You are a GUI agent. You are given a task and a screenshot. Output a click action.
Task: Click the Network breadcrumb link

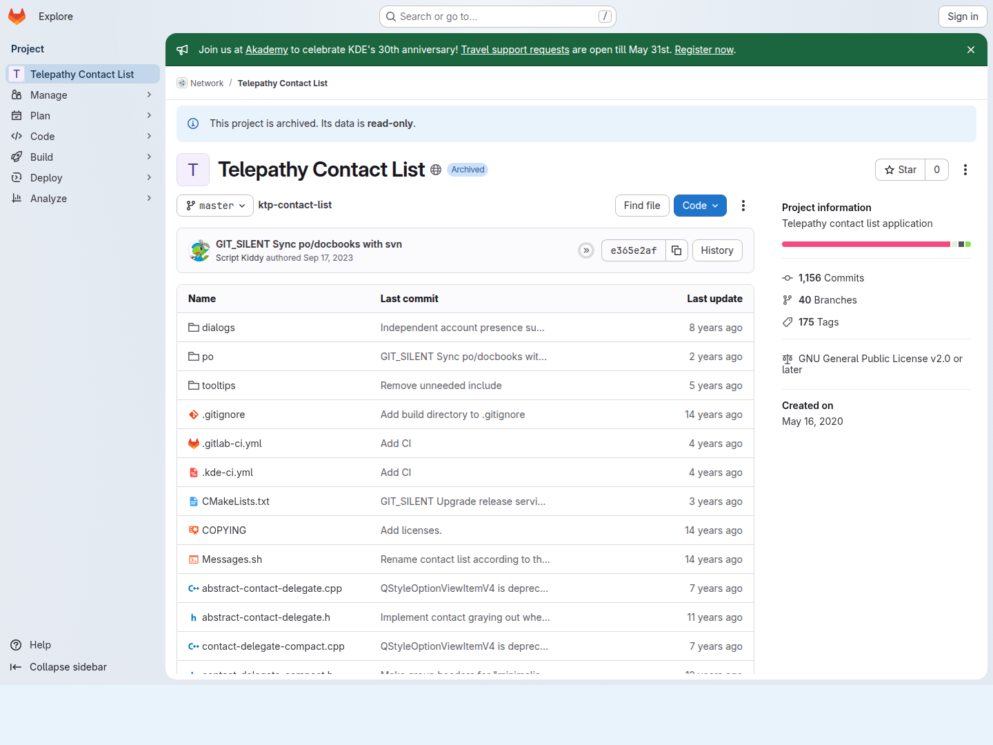(x=207, y=83)
